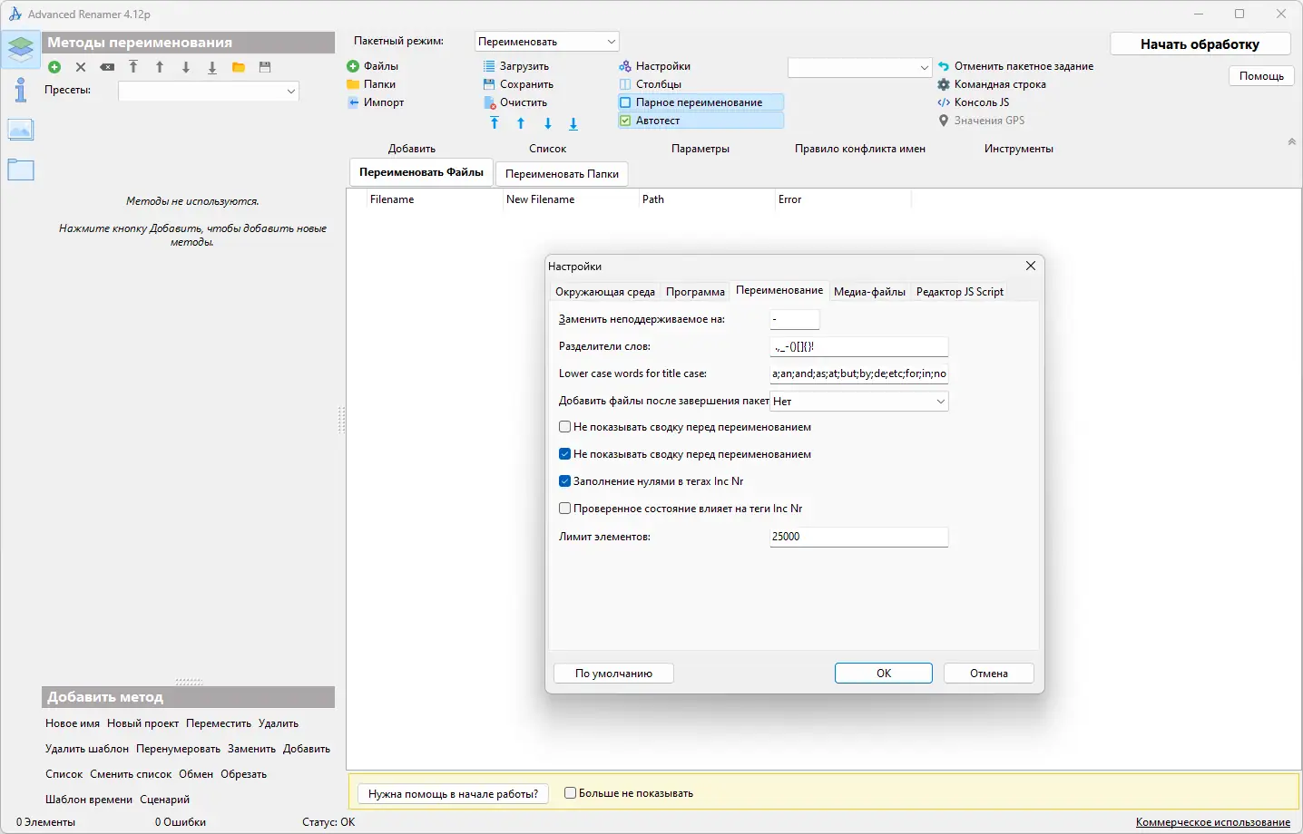Add a new renaming method with green plus icon
This screenshot has height=834, width=1303.
(x=54, y=67)
